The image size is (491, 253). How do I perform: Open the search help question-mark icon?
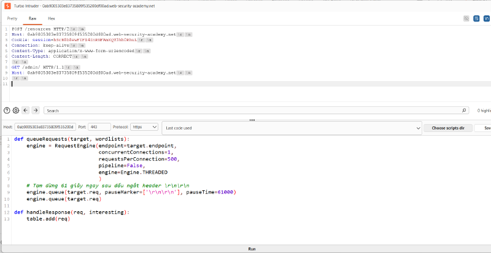point(7,110)
